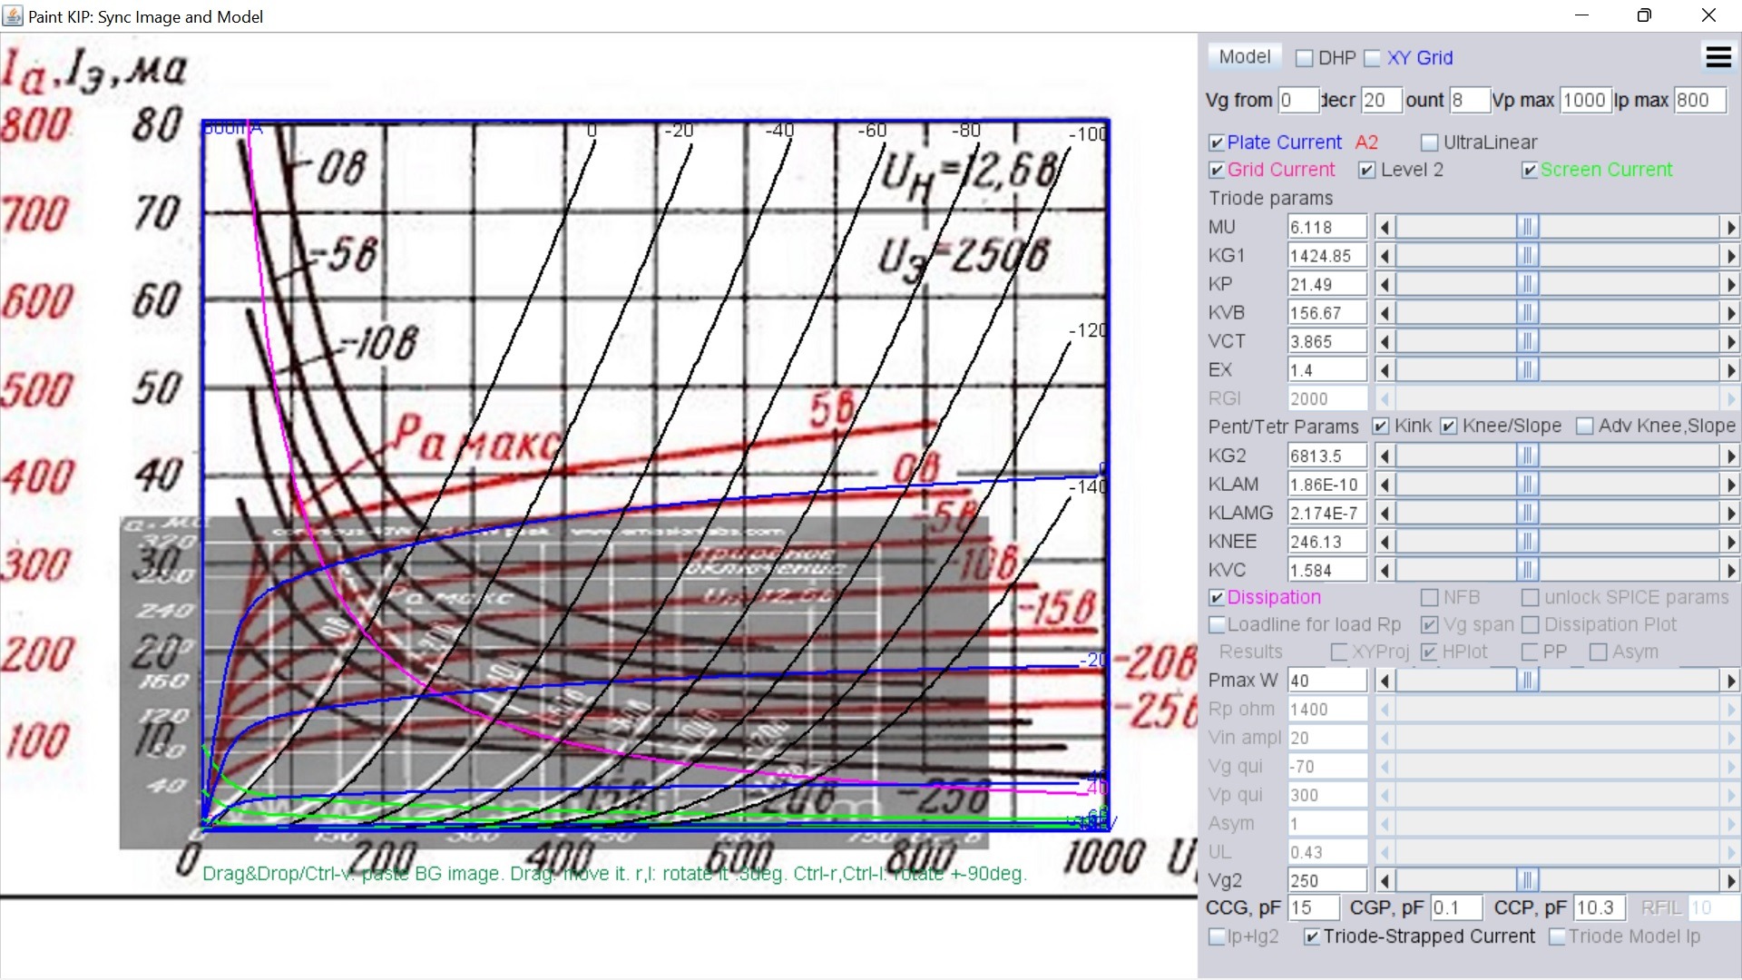1742x980 pixels.
Task: Click the CCG pF input field
Action: pyautogui.click(x=1313, y=907)
